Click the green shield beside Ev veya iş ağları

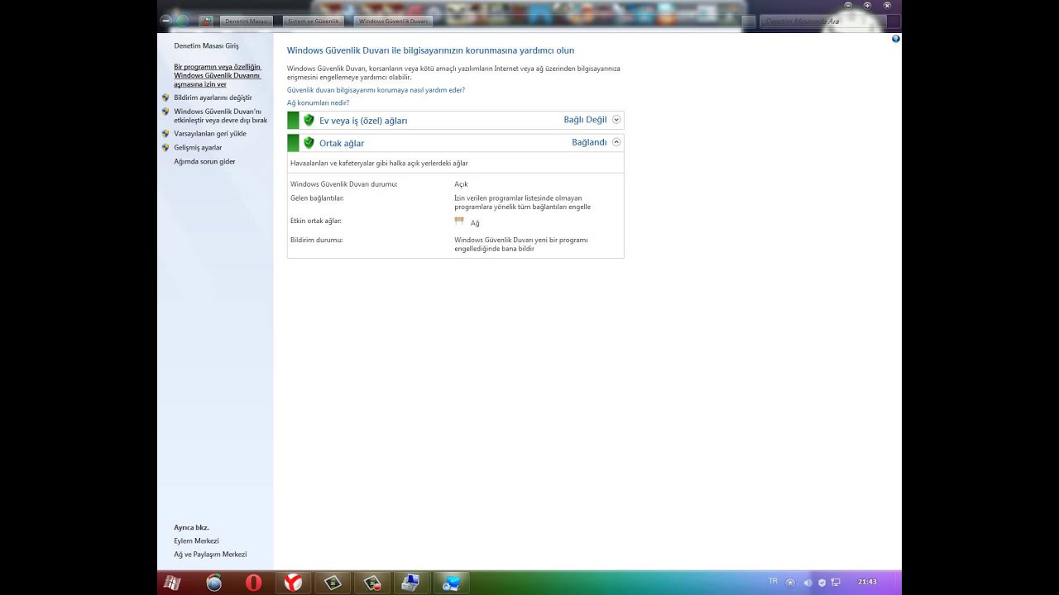click(x=309, y=120)
